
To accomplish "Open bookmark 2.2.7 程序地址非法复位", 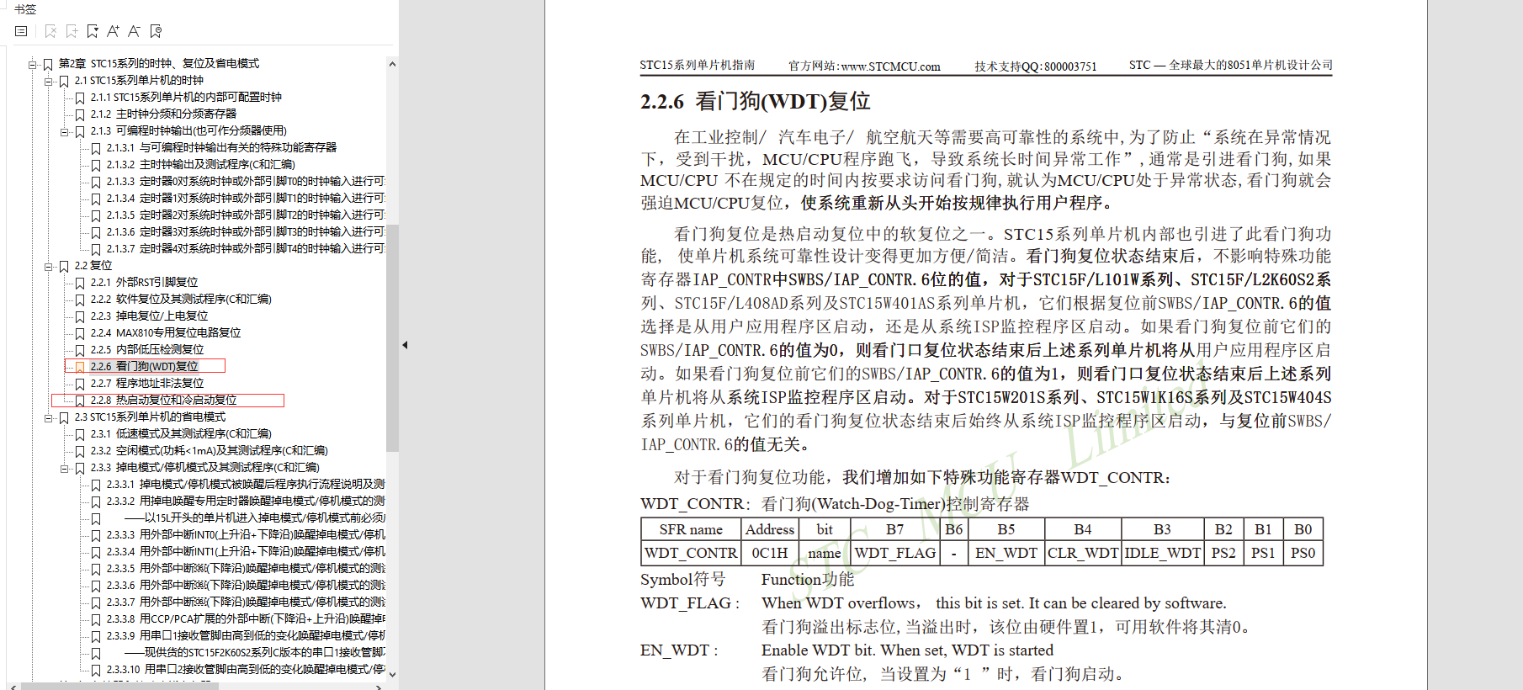I will click(x=147, y=384).
